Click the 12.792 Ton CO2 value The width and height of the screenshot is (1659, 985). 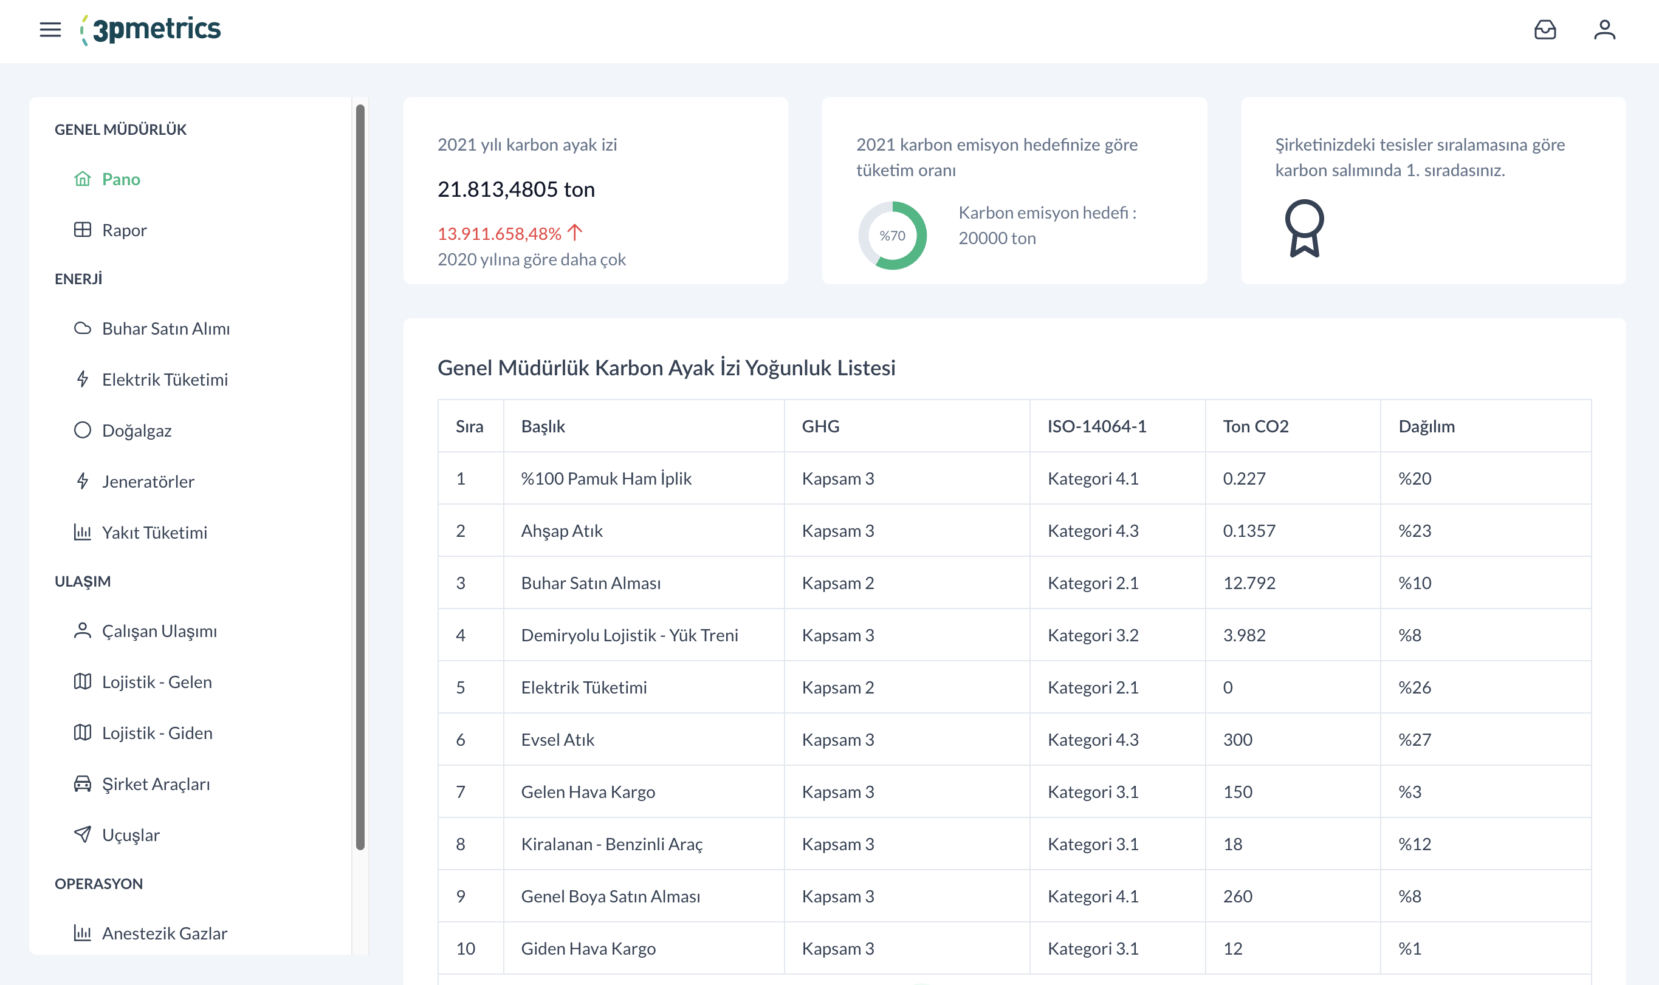coord(1249,583)
